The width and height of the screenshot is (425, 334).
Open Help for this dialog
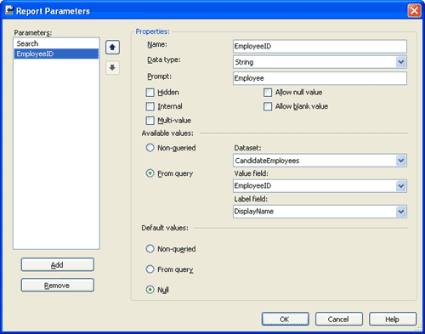pos(393,319)
